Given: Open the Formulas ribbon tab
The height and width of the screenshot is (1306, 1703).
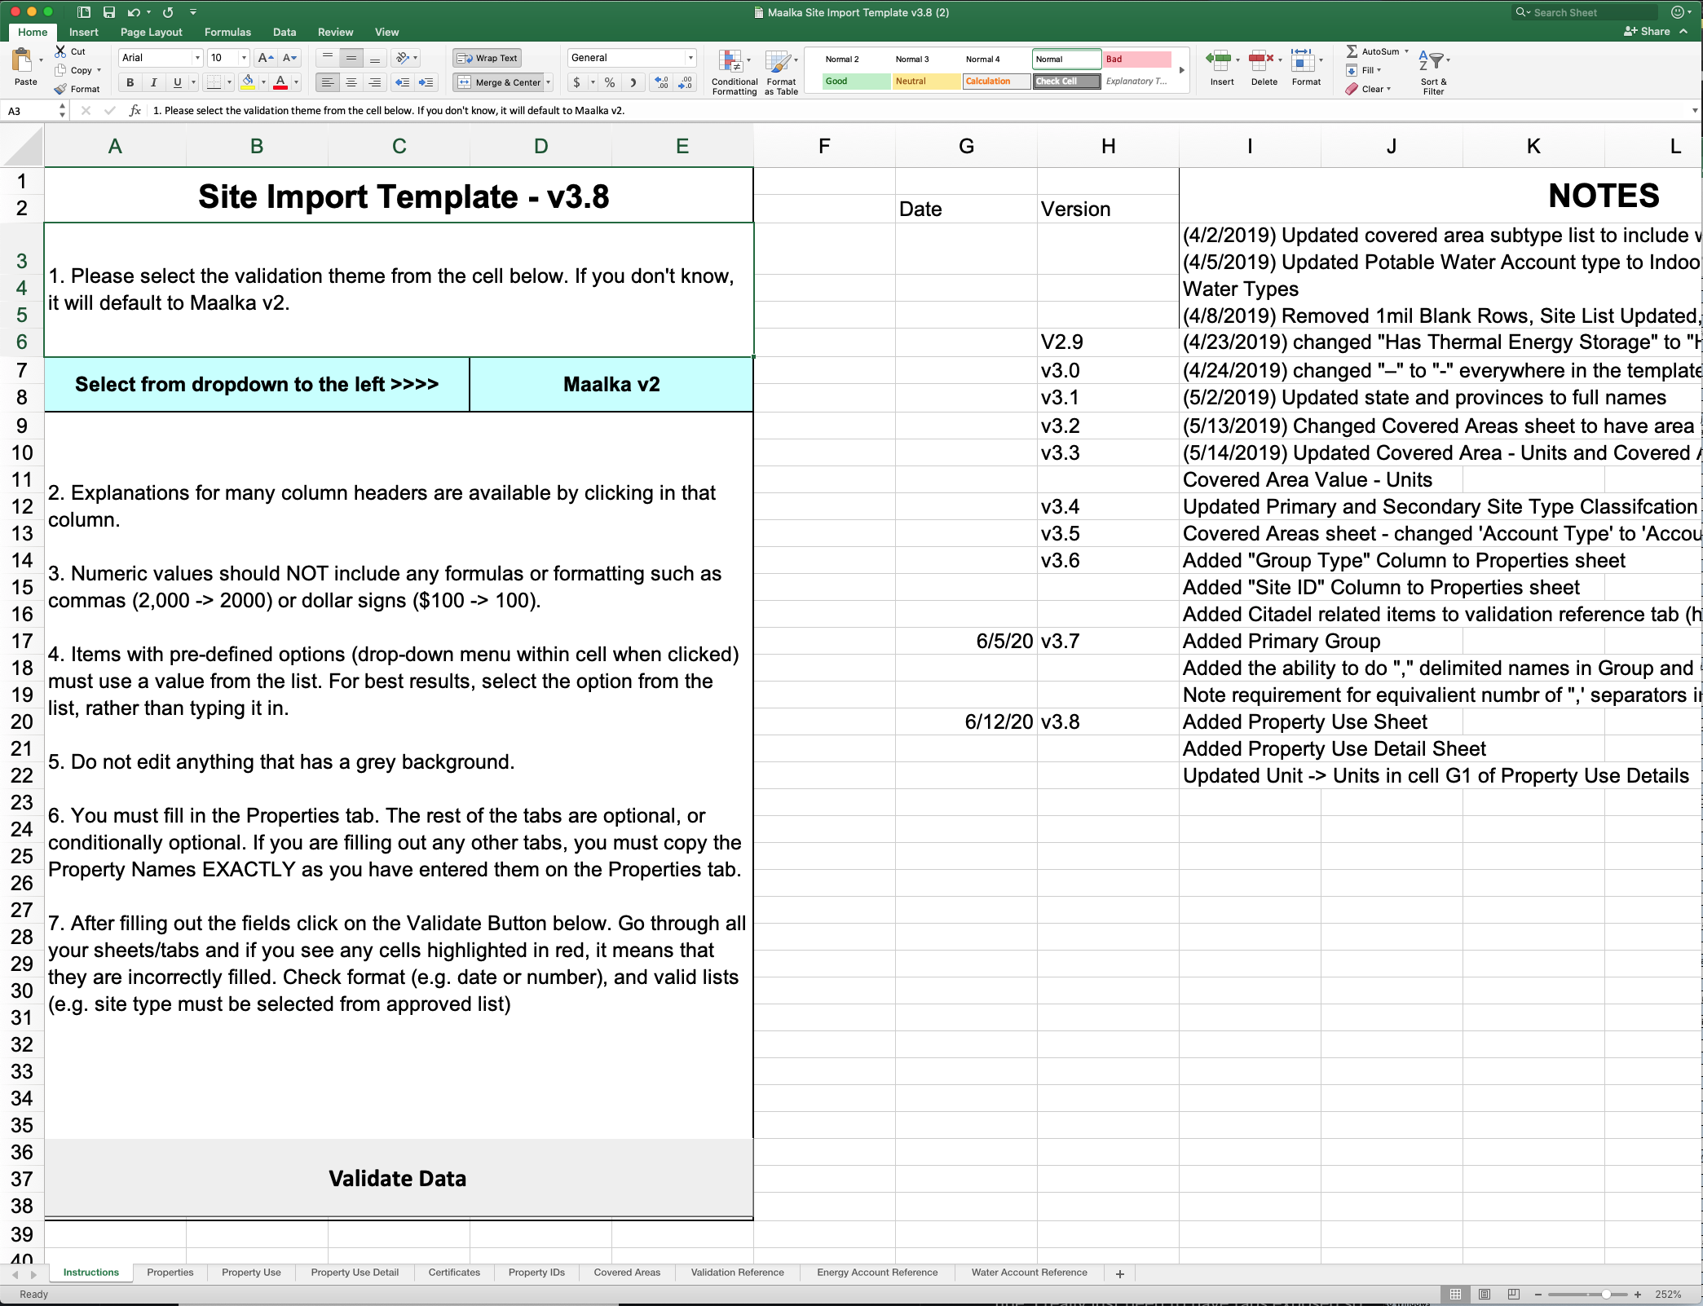Looking at the screenshot, I should pos(227,33).
